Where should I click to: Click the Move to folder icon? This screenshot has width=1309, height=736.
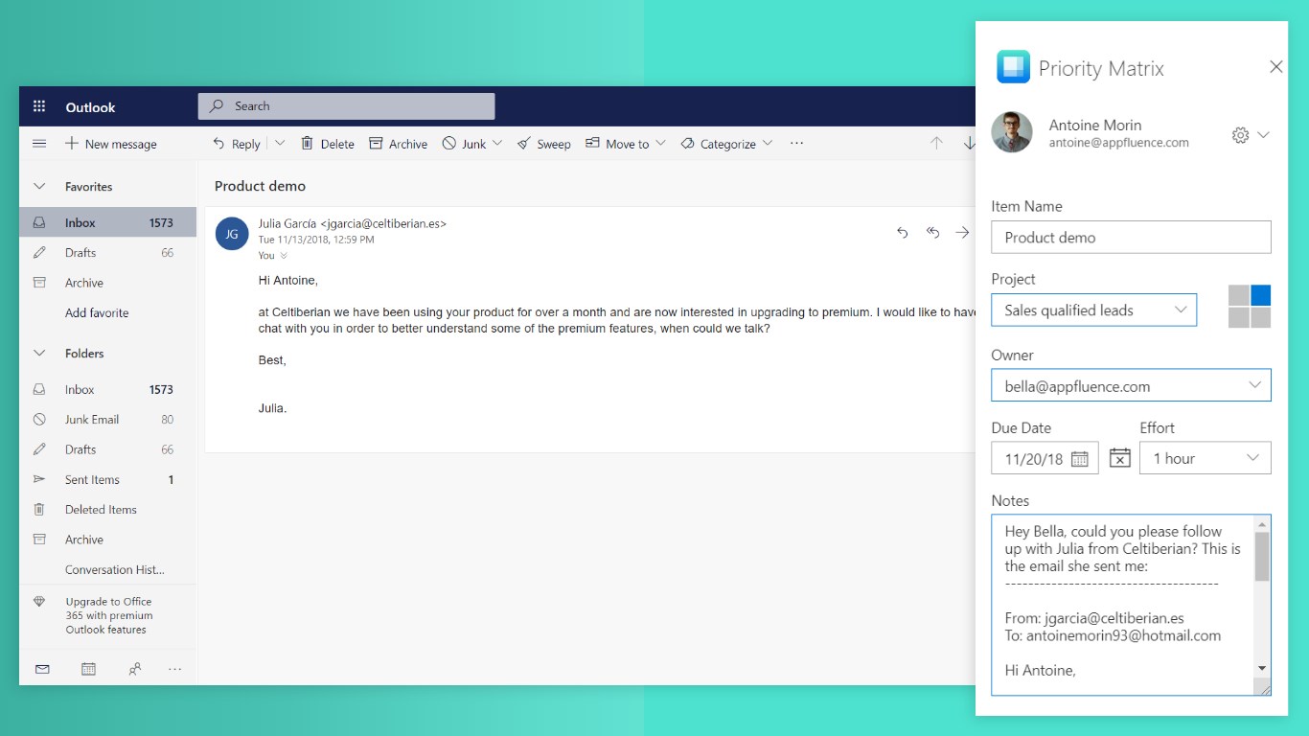tap(592, 144)
